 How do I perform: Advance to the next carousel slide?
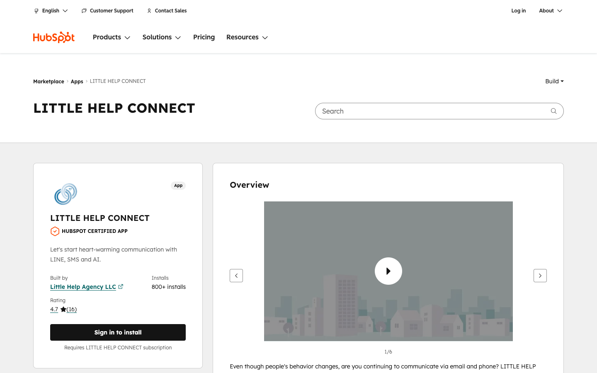[x=540, y=275]
